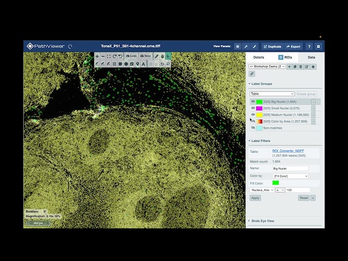The width and height of the screenshot is (348, 261).
Task: Click the Save button in toolbar
Action: (146, 56)
